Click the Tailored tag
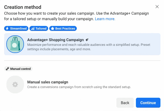Image resolution: width=164 pixels, height=111 pixels. click(39, 28)
